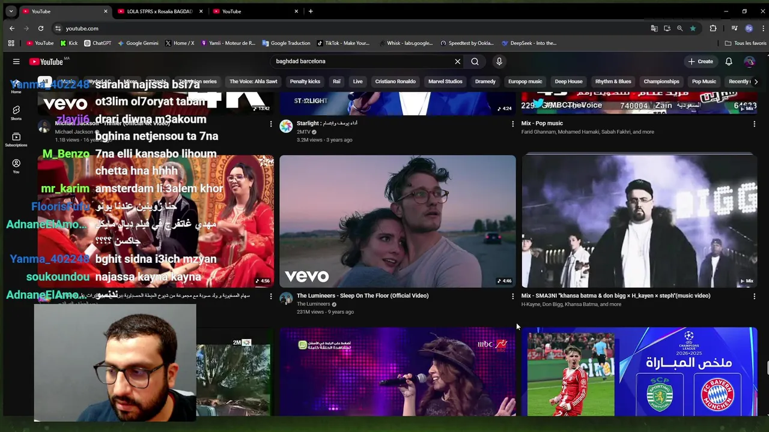Open the Chrome profile avatar
Image resolution: width=769 pixels, height=432 pixels.
[x=749, y=28]
